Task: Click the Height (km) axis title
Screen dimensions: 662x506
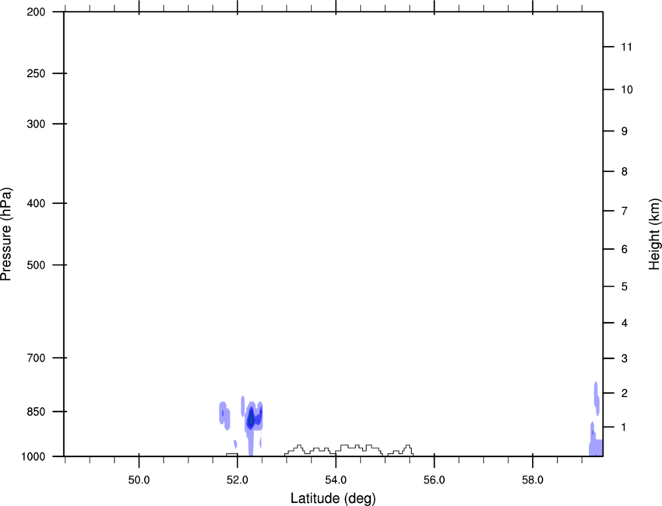Action: 654,234
